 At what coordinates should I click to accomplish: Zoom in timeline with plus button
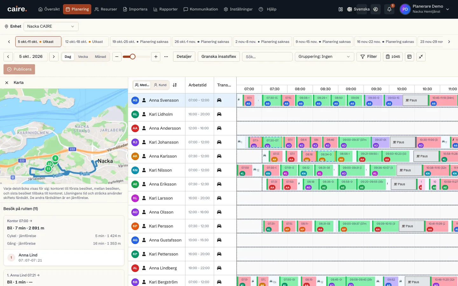pos(156,57)
